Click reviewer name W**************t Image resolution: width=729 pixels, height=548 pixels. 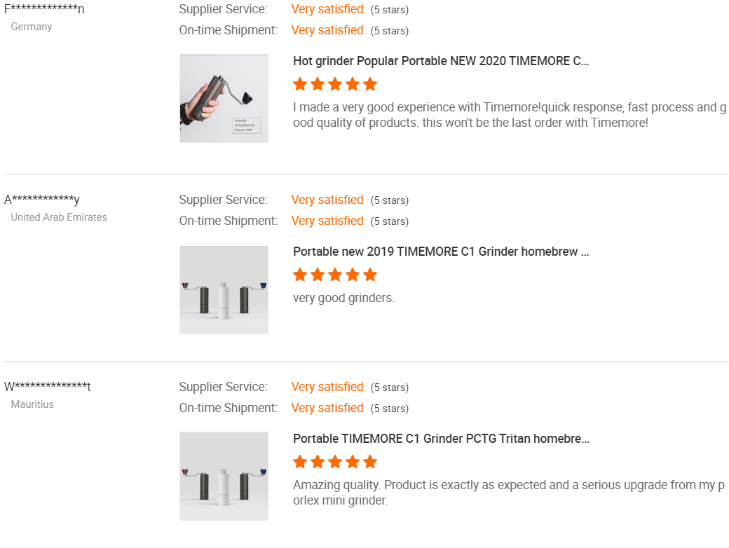point(48,387)
